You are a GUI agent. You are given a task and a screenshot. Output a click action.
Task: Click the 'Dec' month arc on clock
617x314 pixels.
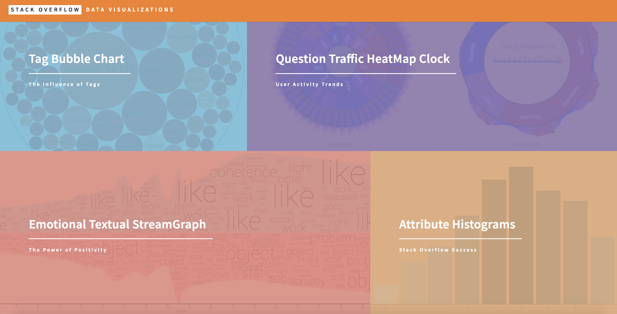point(334,38)
